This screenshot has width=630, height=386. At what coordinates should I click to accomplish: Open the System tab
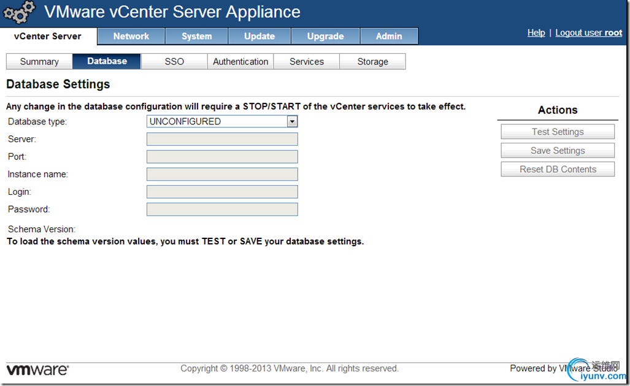[196, 36]
